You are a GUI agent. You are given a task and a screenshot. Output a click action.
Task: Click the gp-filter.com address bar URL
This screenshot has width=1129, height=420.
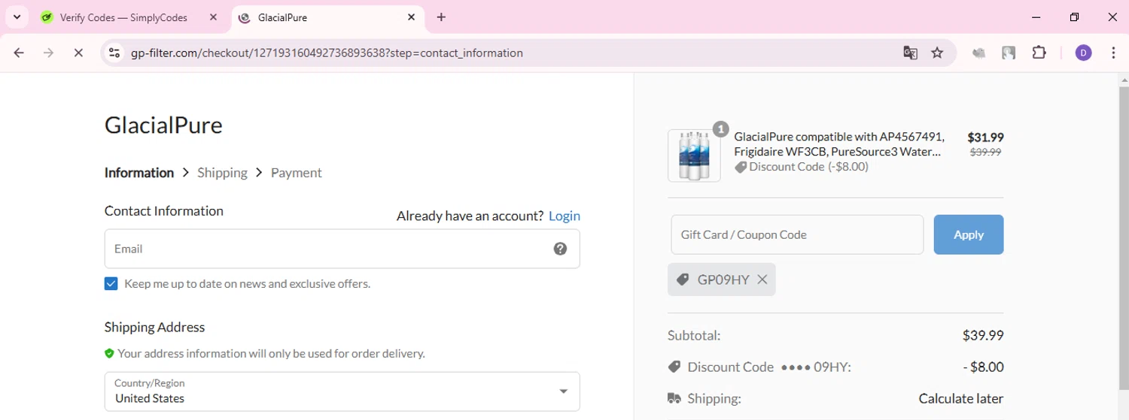(x=327, y=53)
